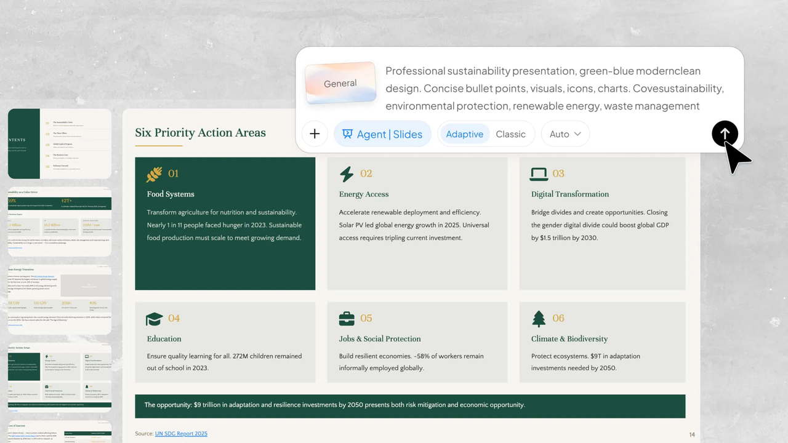Click the briefcase Jobs icon

coord(347,319)
